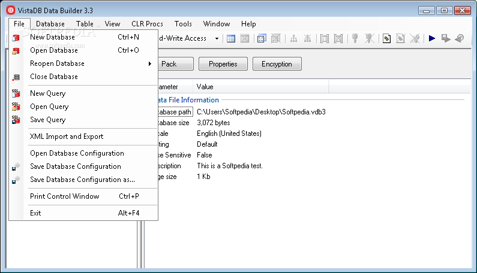Choose Exit from the File menu
The width and height of the screenshot is (477, 273).
[83, 213]
